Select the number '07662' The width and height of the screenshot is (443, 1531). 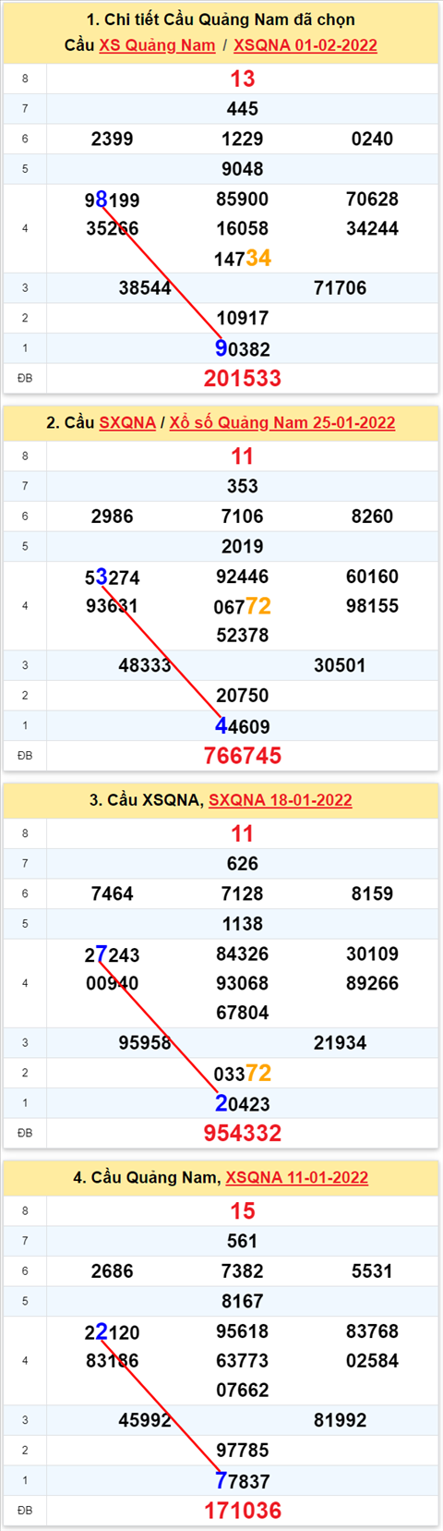click(243, 1391)
